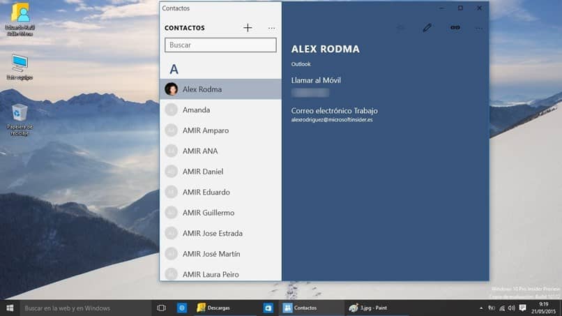Screen dimensions: 562x316
Task: Pin contact using the faded pin icon
Action: [x=401, y=28]
